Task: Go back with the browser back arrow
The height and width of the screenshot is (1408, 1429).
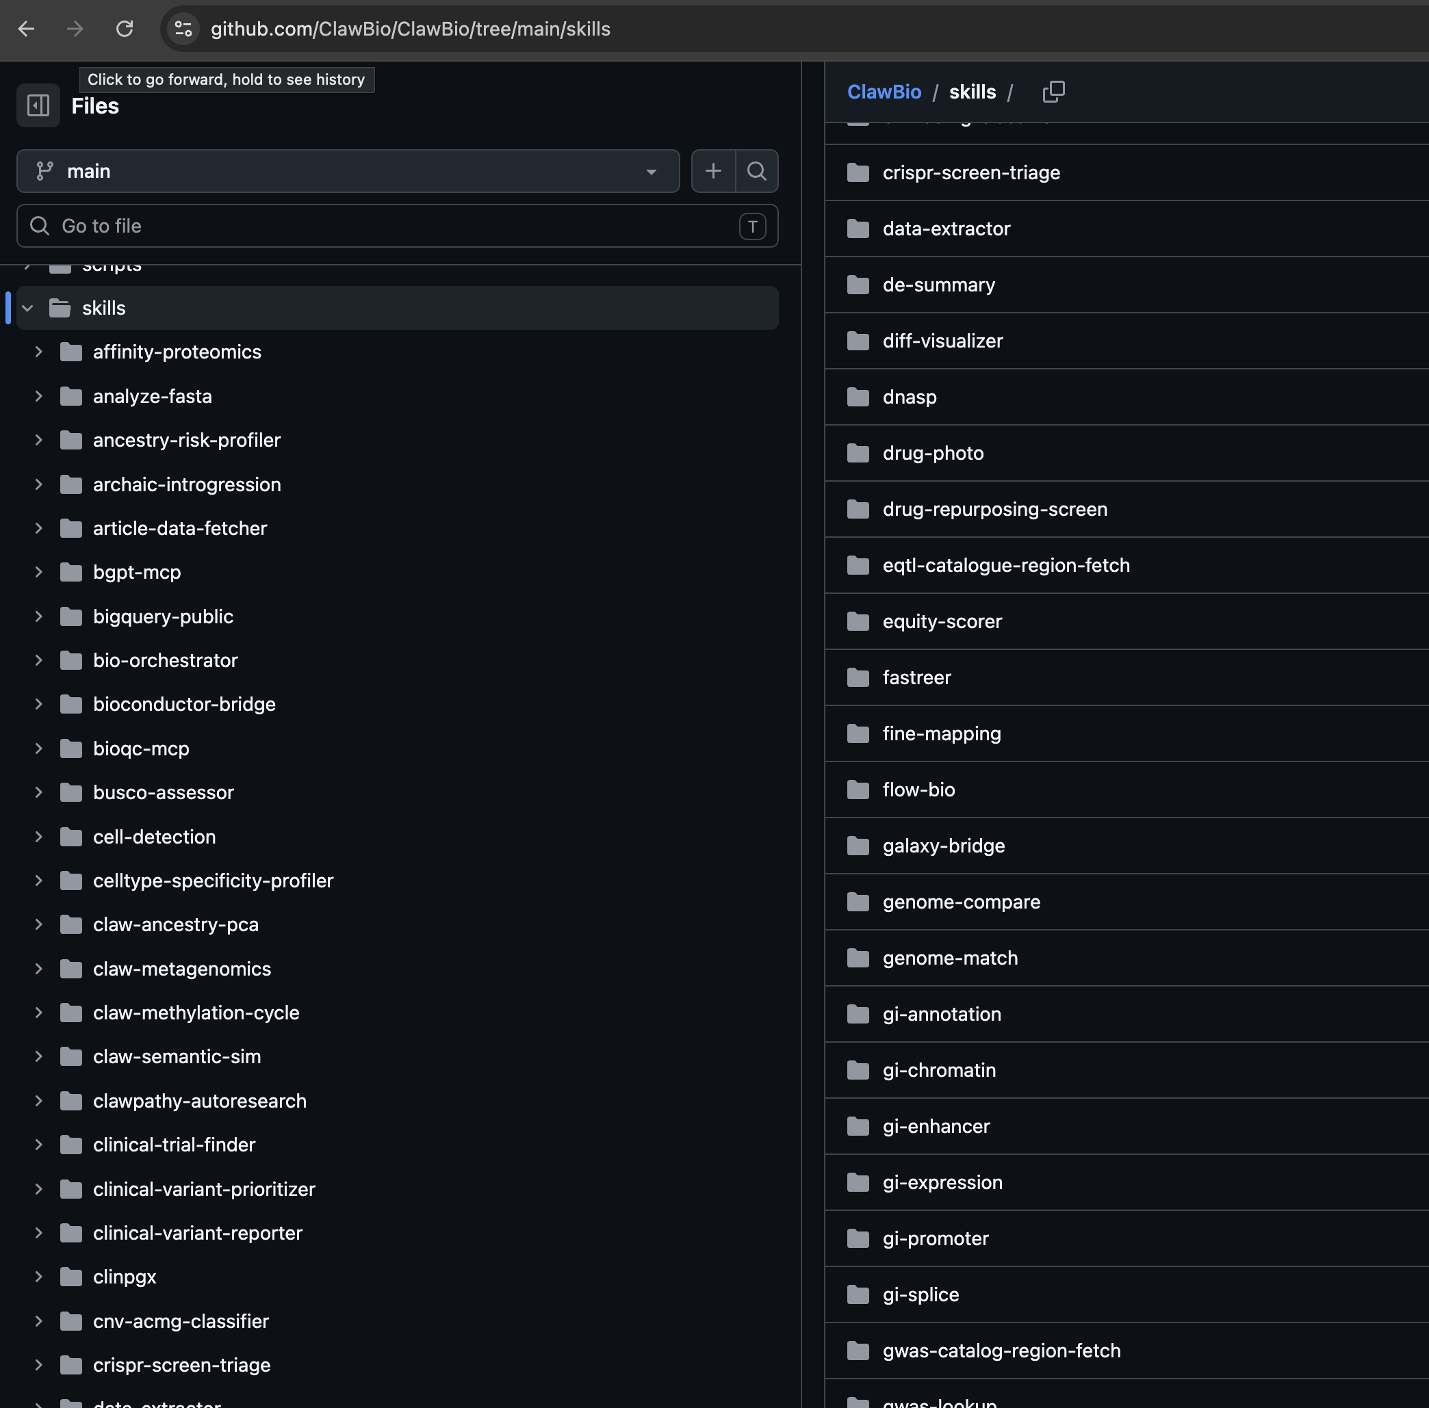Action: click(x=27, y=29)
